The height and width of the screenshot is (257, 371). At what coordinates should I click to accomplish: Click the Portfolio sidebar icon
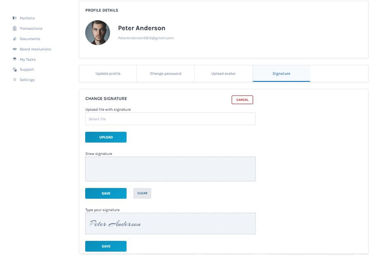pos(15,18)
